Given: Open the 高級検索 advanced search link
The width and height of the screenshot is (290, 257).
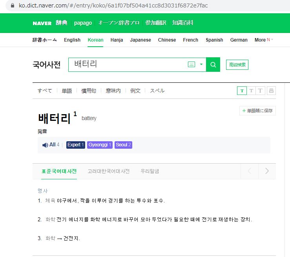Looking at the screenshot, I should (x=237, y=65).
